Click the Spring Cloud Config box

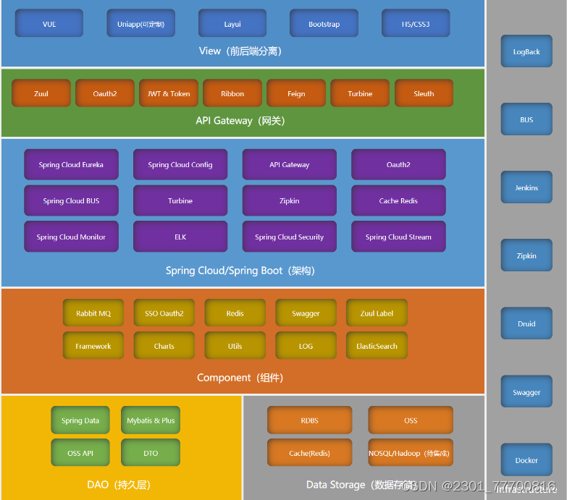180,164
